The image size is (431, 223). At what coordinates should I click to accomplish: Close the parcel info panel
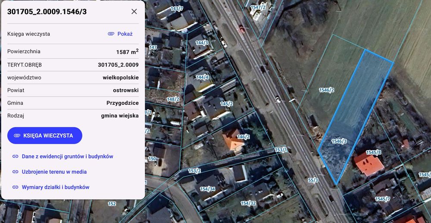134,12
